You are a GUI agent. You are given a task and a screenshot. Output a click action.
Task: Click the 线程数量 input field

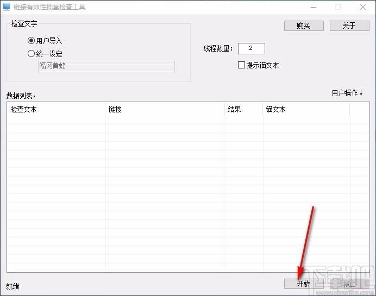click(x=251, y=48)
